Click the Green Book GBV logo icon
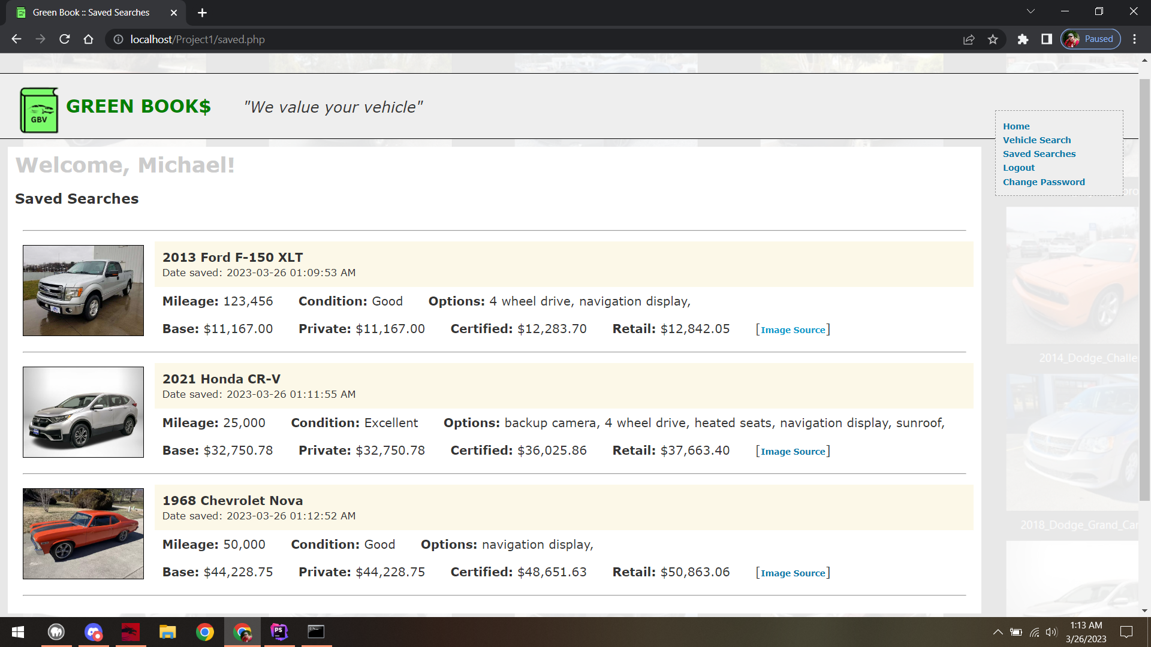1151x647 pixels. pyautogui.click(x=39, y=110)
